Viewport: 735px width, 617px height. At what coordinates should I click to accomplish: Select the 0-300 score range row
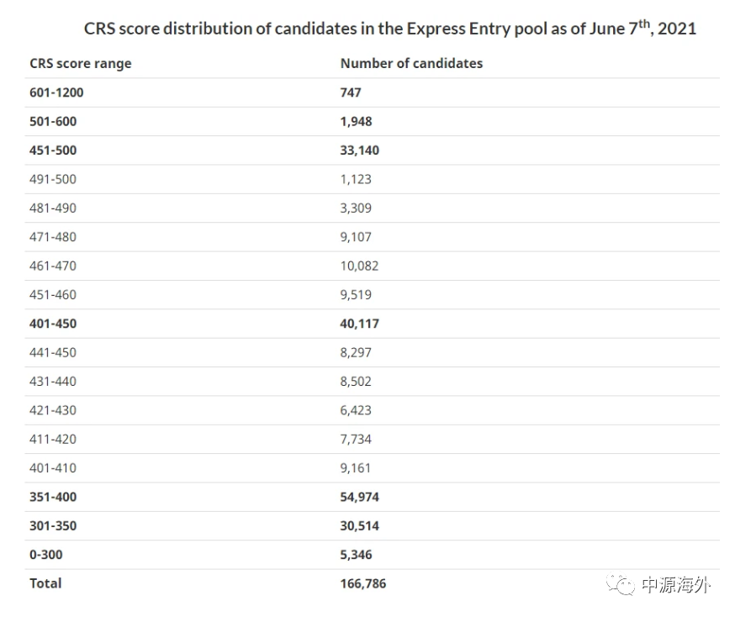pos(46,555)
